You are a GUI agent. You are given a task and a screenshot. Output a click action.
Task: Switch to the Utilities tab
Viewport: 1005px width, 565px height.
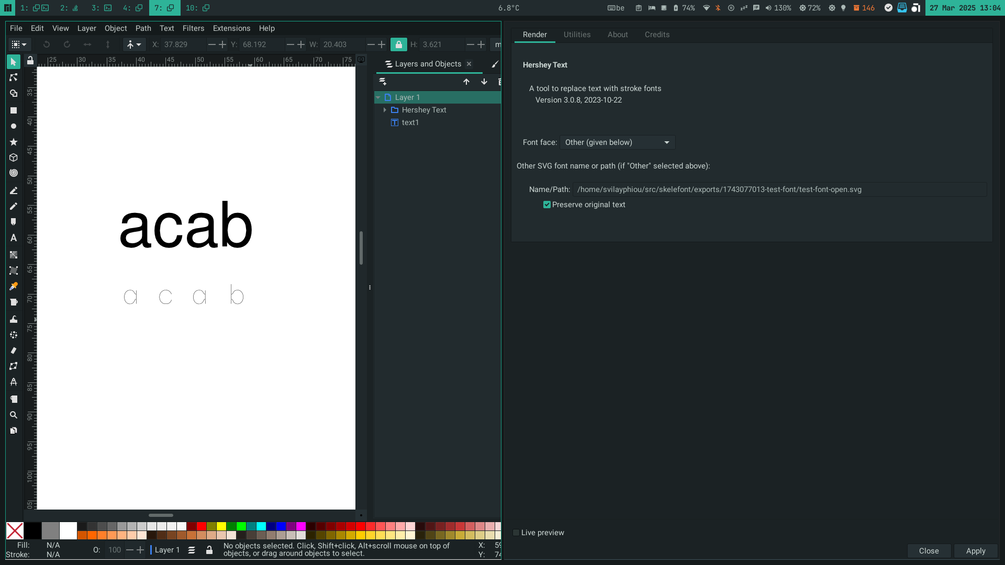click(x=577, y=35)
